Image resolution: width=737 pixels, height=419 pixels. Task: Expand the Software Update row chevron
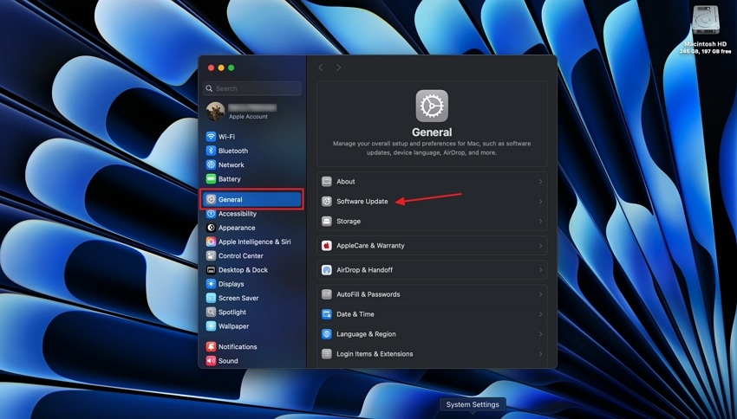coord(540,202)
